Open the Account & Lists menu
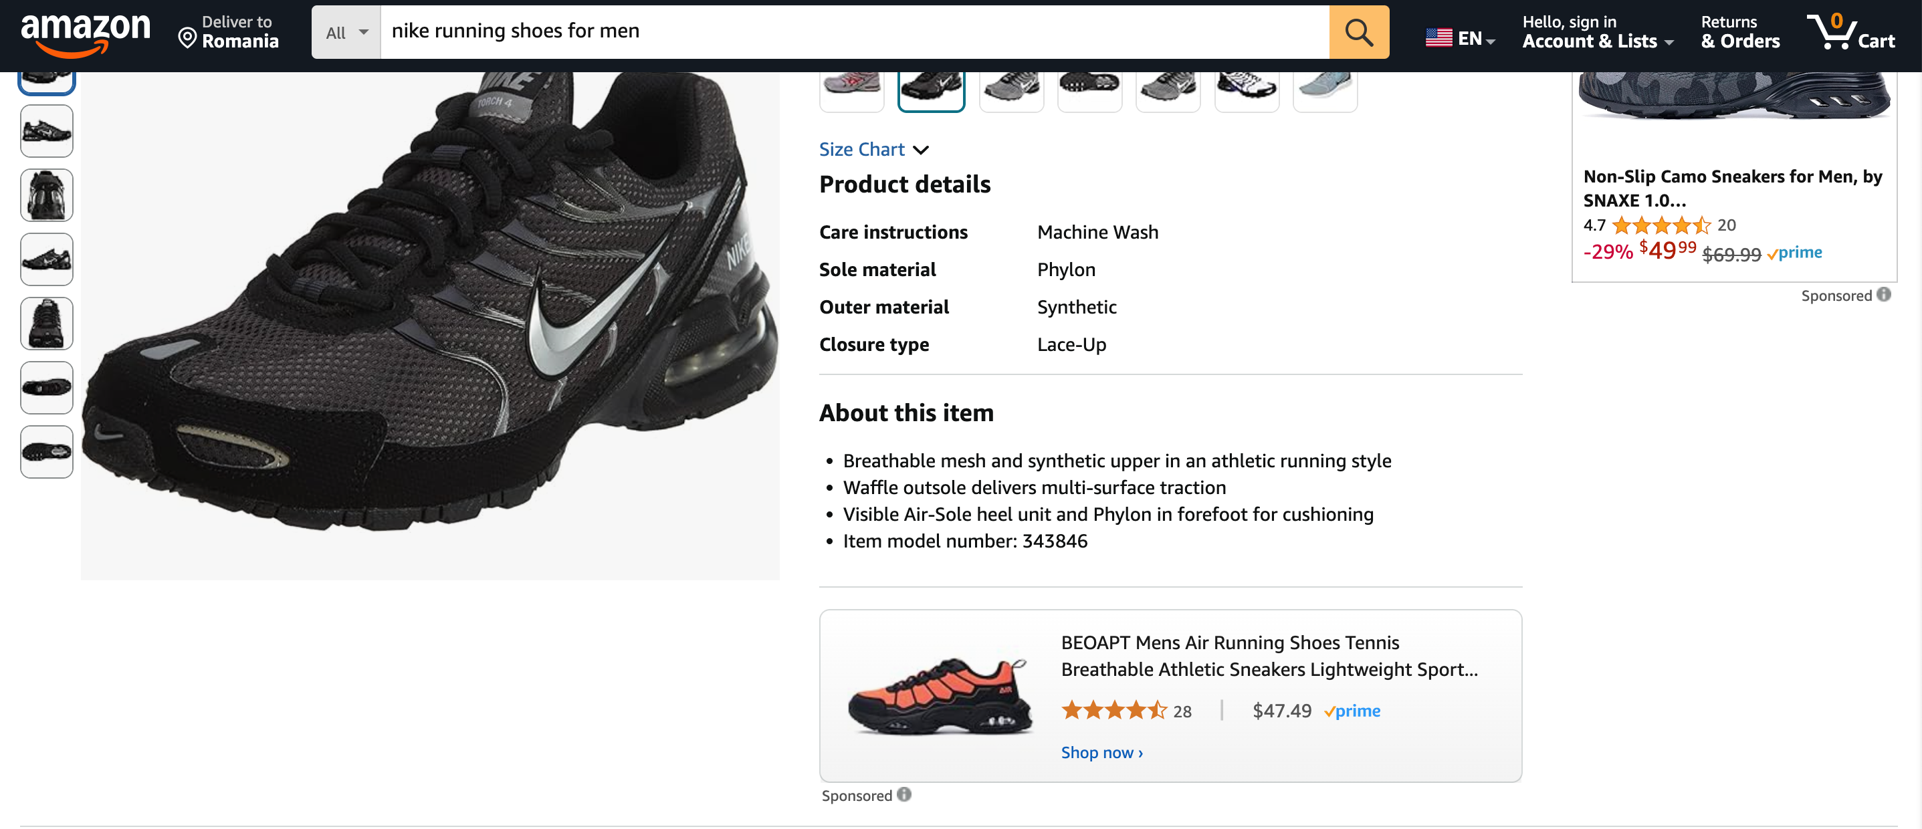 tap(1597, 32)
